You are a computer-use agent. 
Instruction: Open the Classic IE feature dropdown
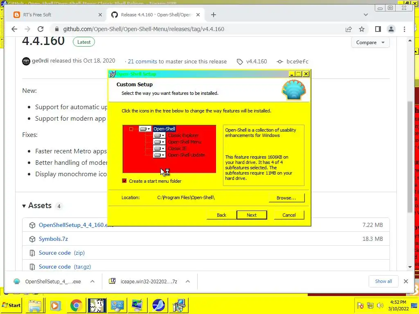(159, 148)
